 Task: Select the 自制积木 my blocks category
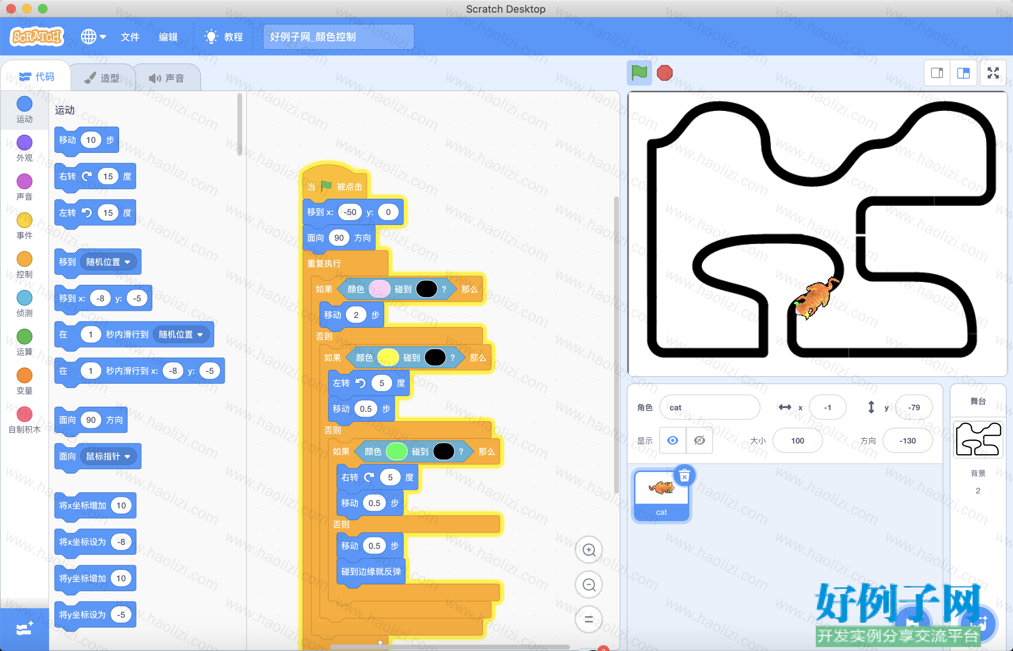(25, 421)
